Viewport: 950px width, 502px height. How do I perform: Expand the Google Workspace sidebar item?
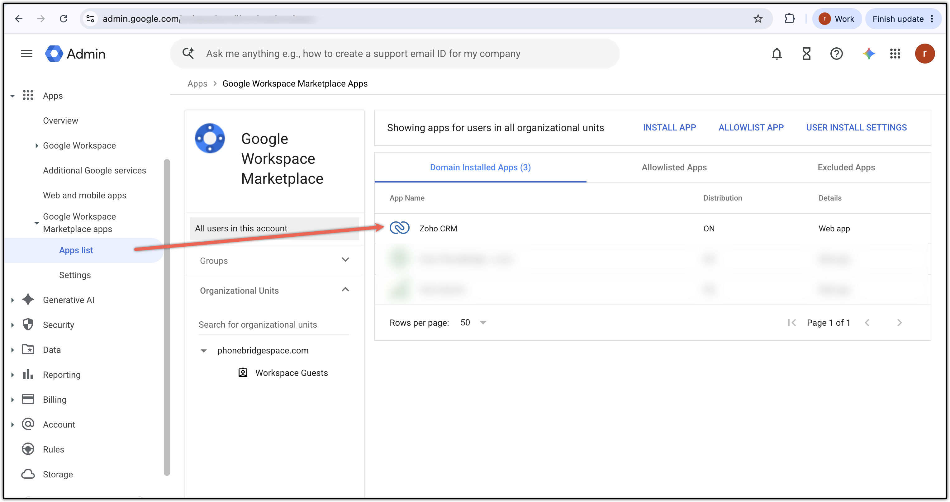click(x=36, y=146)
